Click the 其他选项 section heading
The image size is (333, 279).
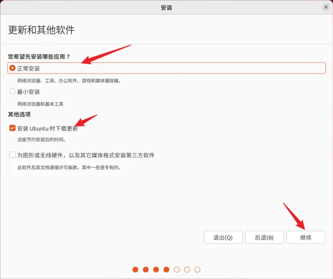tap(19, 114)
